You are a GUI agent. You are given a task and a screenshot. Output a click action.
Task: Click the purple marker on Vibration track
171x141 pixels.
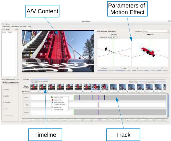(x=98, y=112)
